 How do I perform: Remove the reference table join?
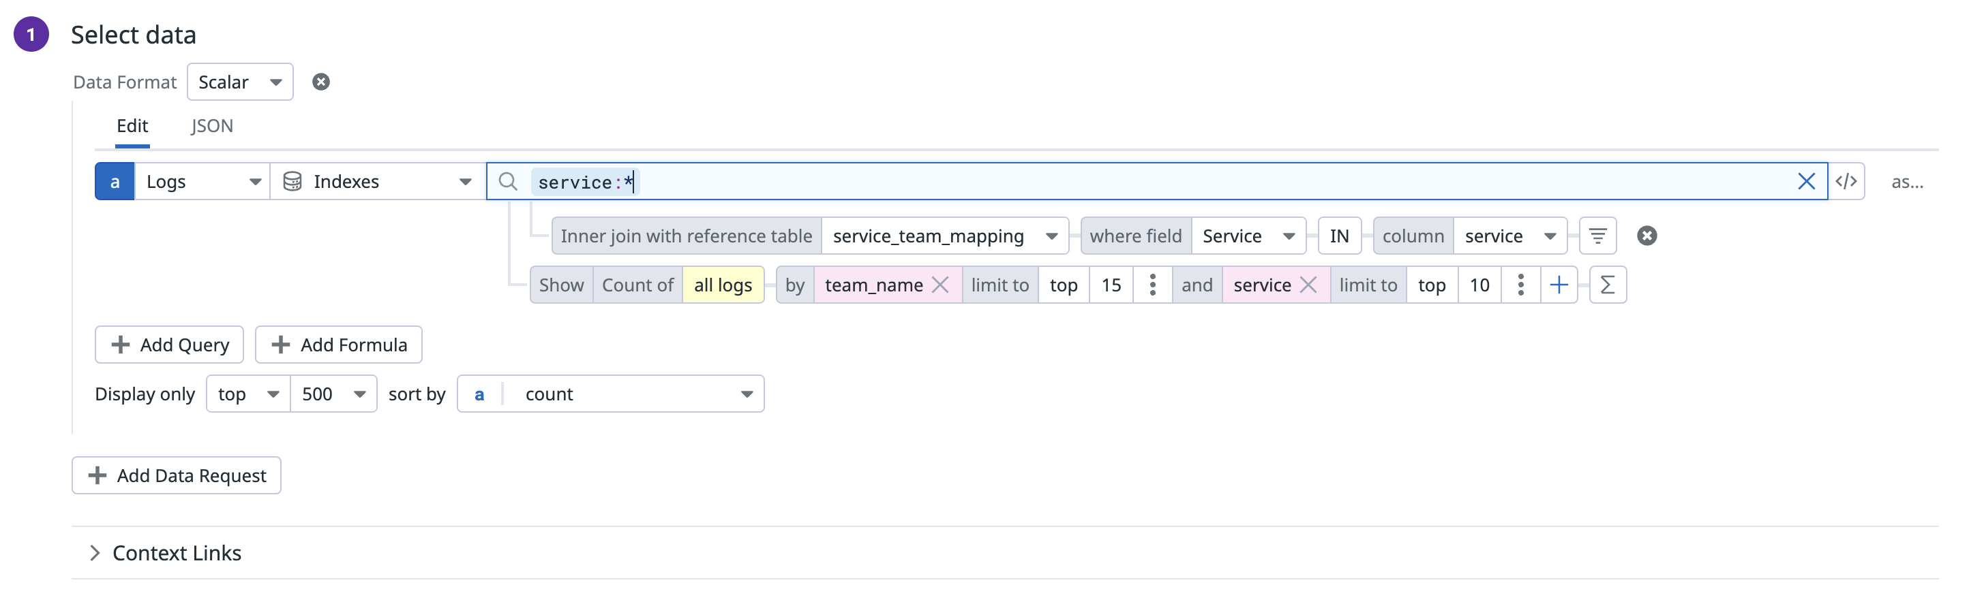tap(1647, 236)
